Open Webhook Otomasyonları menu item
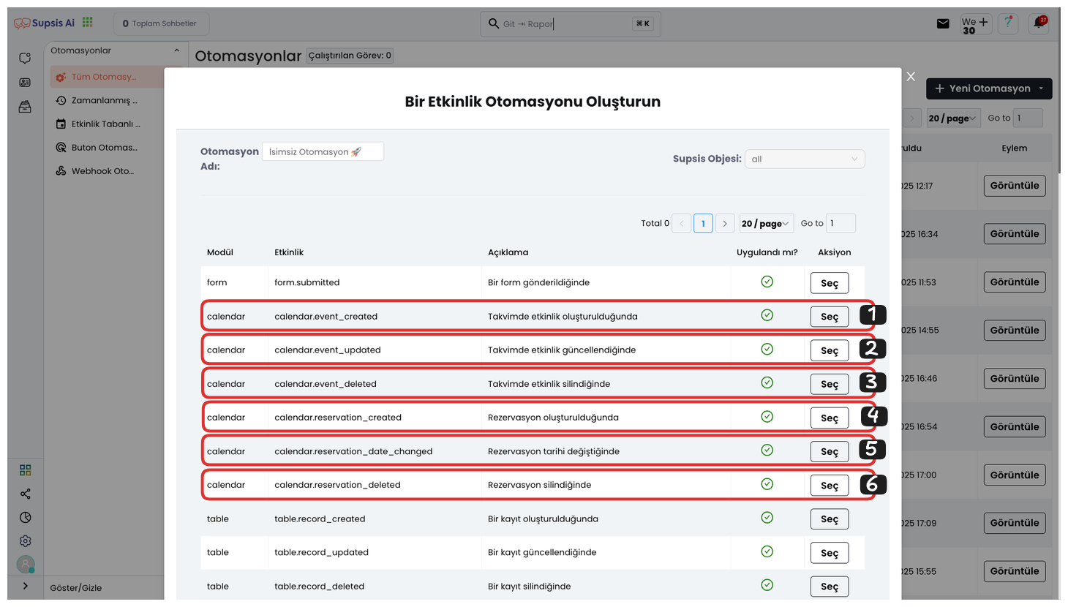Viewport: 1068px width, 607px height. point(104,171)
